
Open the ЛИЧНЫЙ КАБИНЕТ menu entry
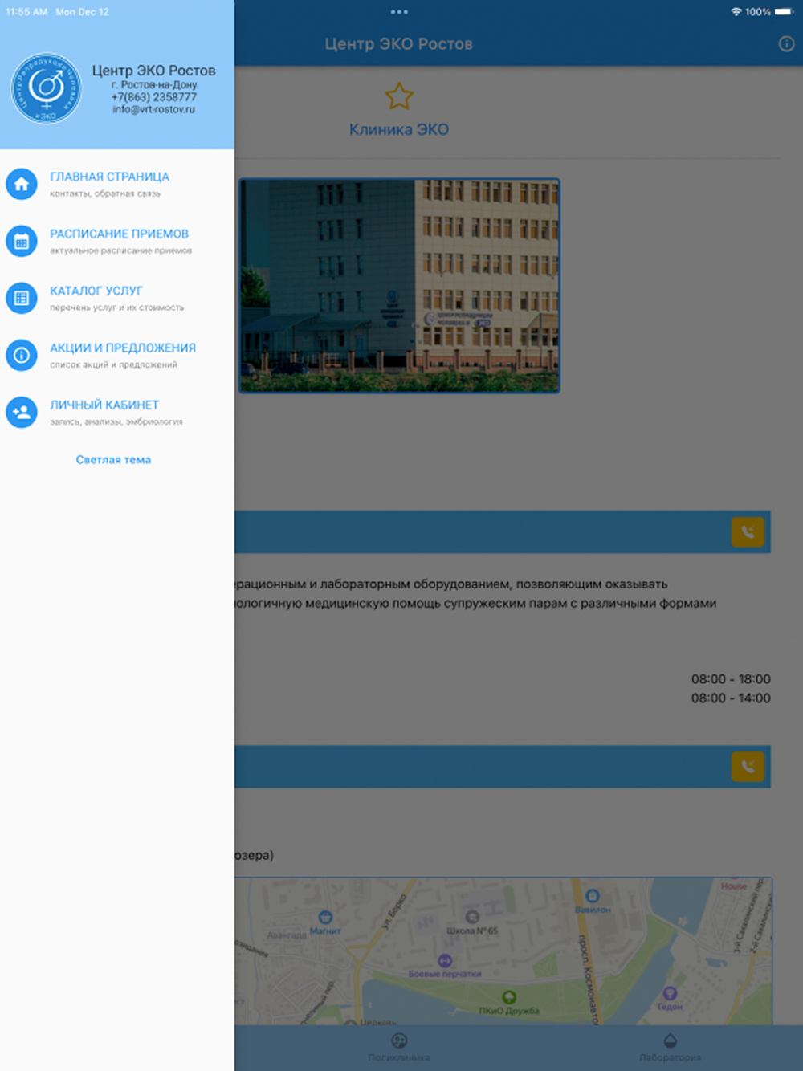click(117, 412)
